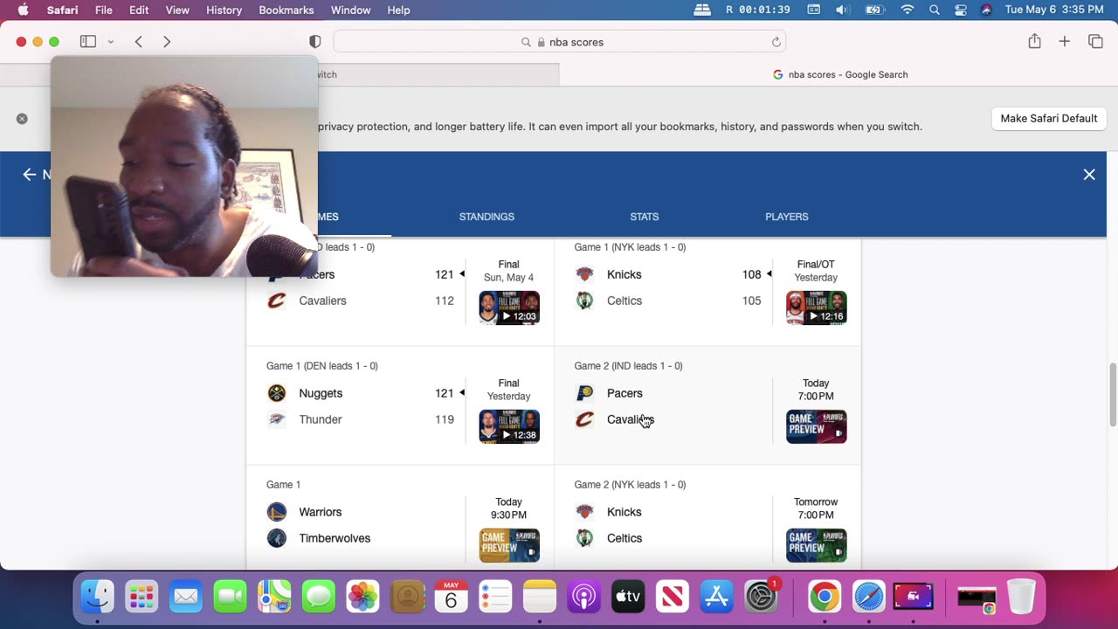Screen dimensions: 1118x629
Task: Open Control Center in menu bar
Action: 961,10
